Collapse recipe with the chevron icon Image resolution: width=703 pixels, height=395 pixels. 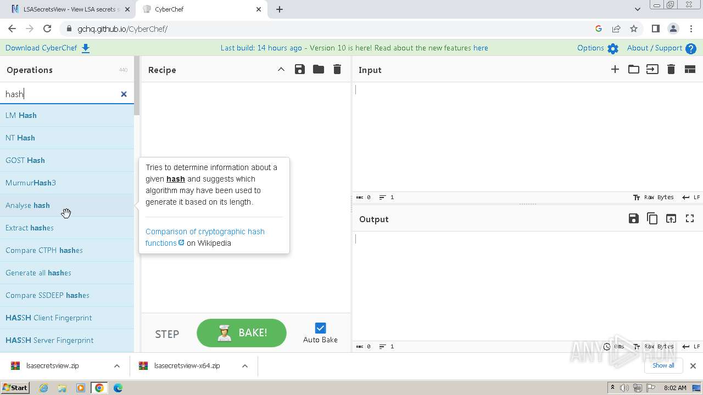click(x=281, y=69)
